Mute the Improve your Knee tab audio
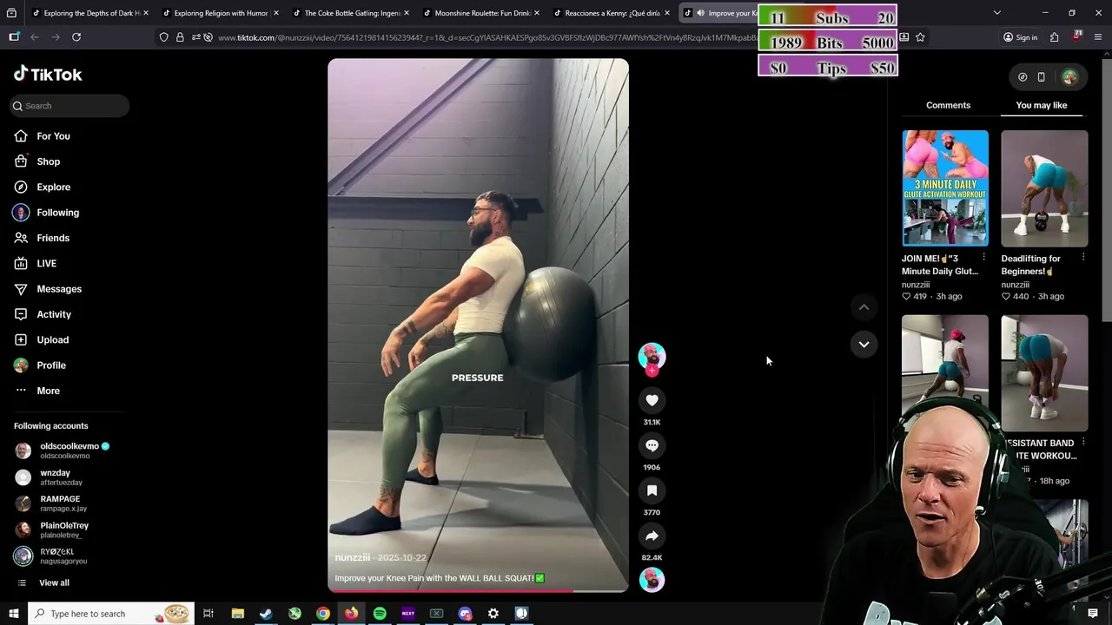Image resolution: width=1112 pixels, height=625 pixels. point(700,13)
